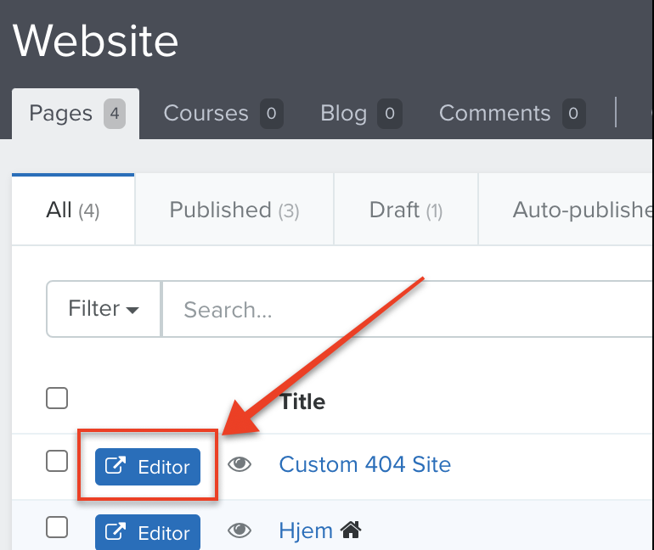
Task: Tick the checkbox for the Hjem row
Action: point(57,527)
